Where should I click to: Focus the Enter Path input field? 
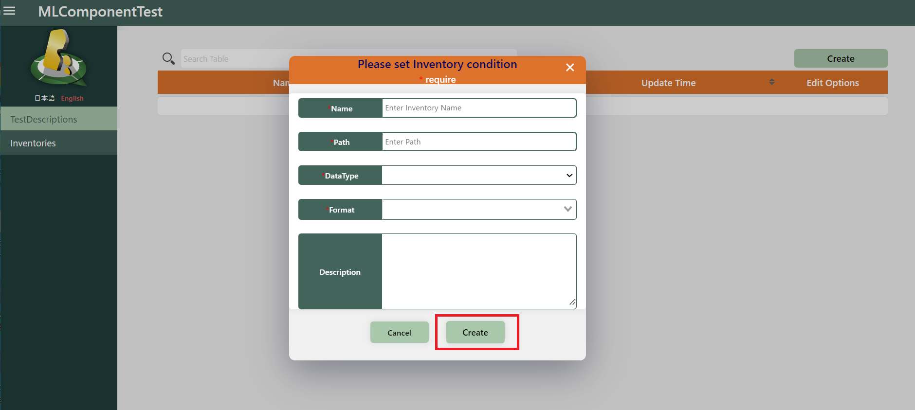pyautogui.click(x=479, y=142)
